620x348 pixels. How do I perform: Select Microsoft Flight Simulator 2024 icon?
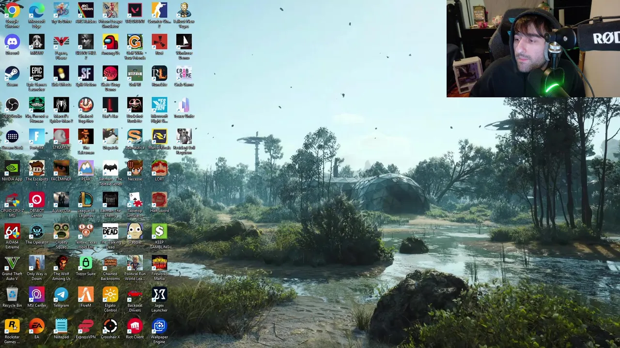point(159,105)
